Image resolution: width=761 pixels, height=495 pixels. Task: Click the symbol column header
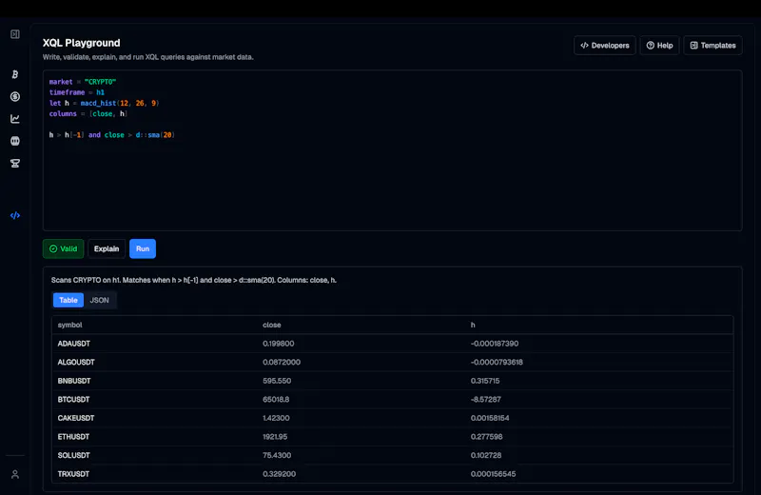(x=69, y=325)
